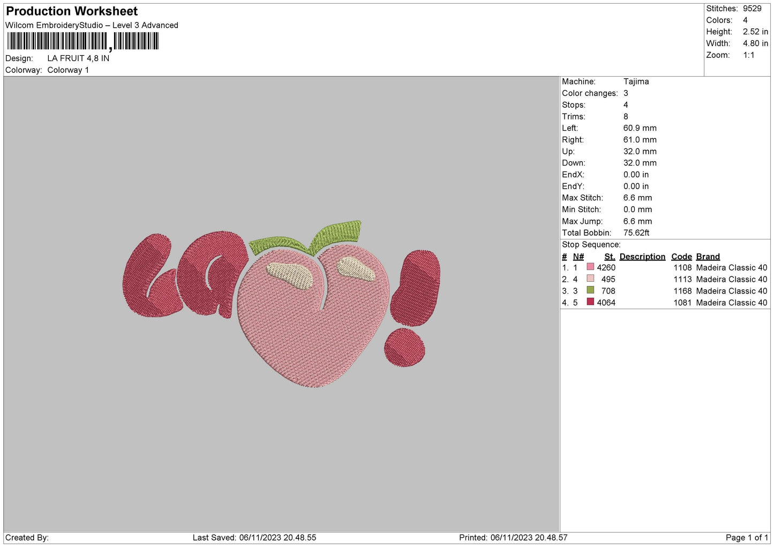774x547 pixels.
Task: Click the barcode under the software title
Action: tap(82, 41)
